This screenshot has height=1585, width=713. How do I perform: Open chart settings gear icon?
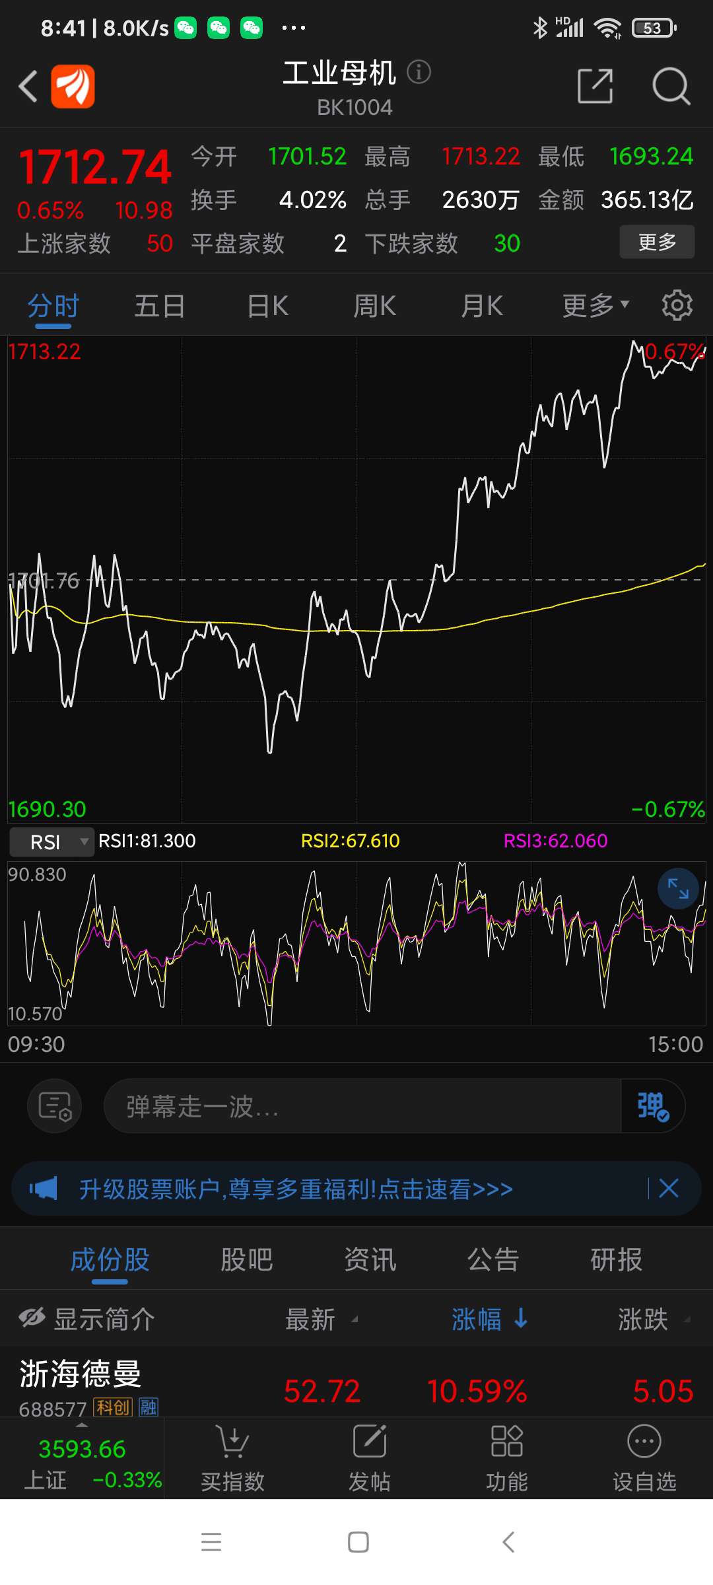click(677, 305)
